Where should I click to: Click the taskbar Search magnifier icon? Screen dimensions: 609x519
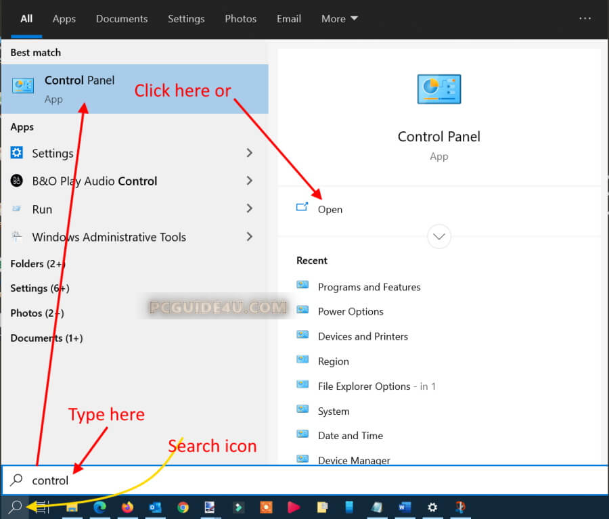coord(15,507)
